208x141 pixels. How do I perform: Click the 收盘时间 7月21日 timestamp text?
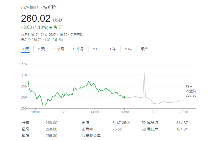point(44,35)
